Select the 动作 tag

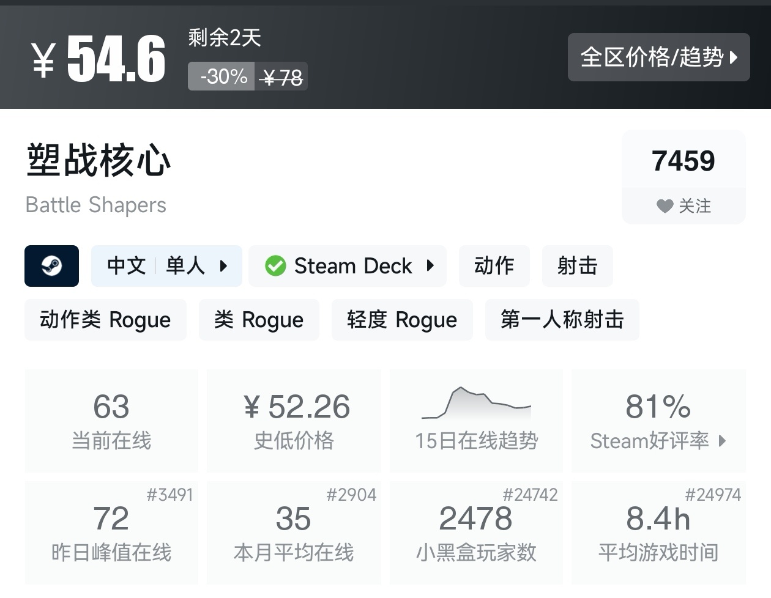[x=494, y=266]
